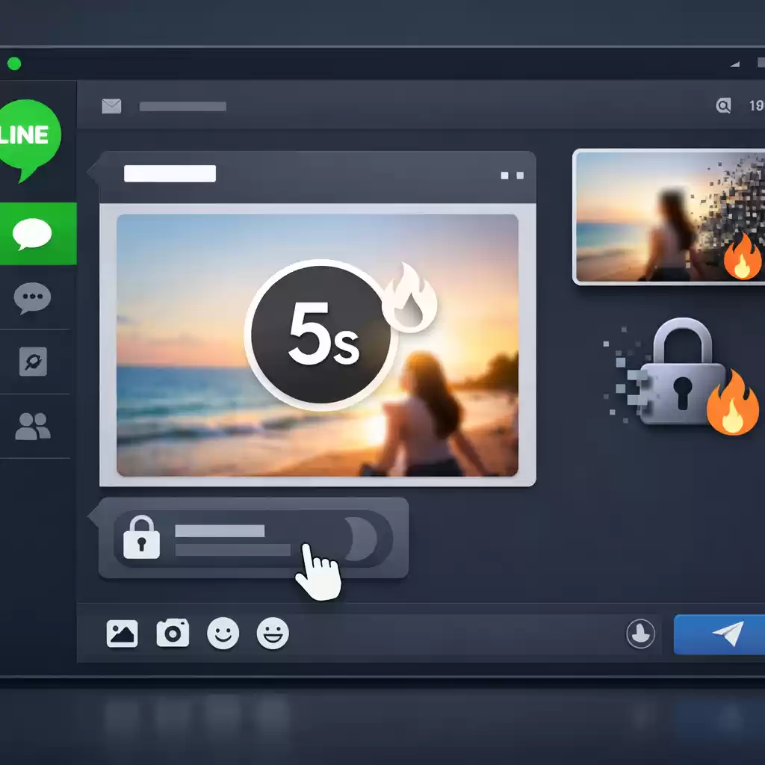765x765 pixels.
Task: Click the square slashed-circle sidebar icon
Action: click(33, 362)
